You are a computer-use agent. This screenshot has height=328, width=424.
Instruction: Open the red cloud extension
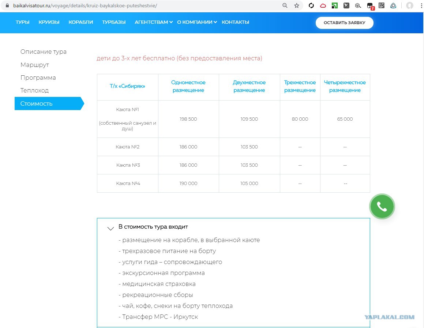[x=323, y=5]
